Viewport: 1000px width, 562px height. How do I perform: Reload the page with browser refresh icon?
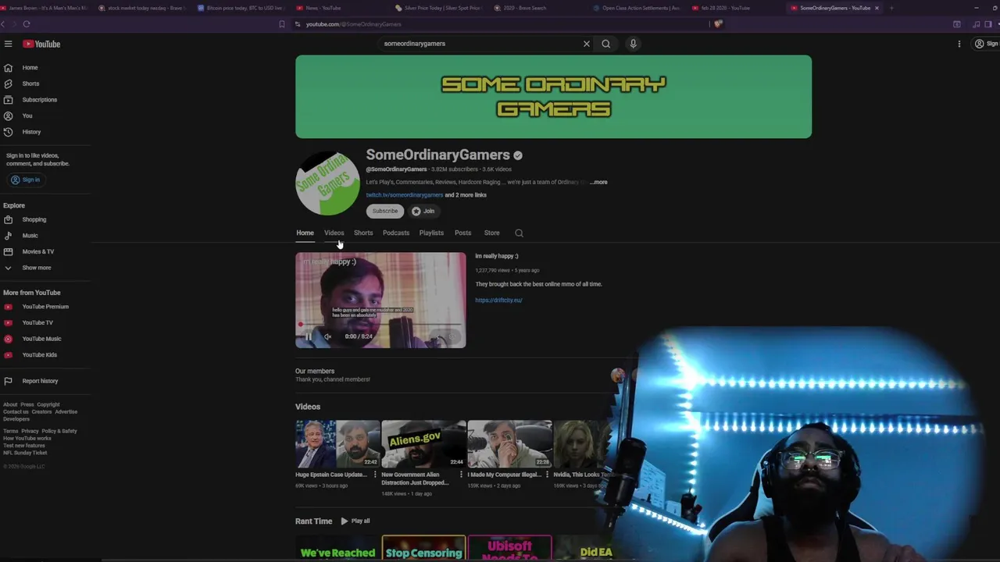26,24
